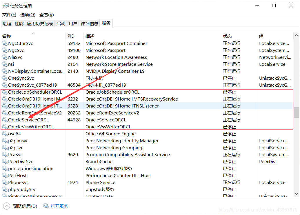Open the 查看(V) menu
Viewport: 300px width, 215px height.
click(46, 15)
